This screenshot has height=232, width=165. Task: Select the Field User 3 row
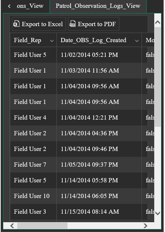click(x=82, y=212)
